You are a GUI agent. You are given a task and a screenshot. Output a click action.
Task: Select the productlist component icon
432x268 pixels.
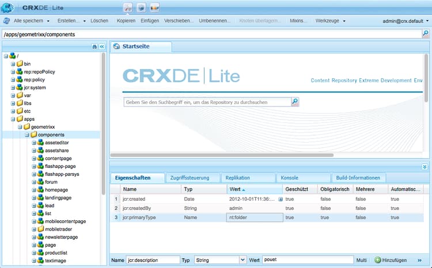pyautogui.click(x=40, y=252)
